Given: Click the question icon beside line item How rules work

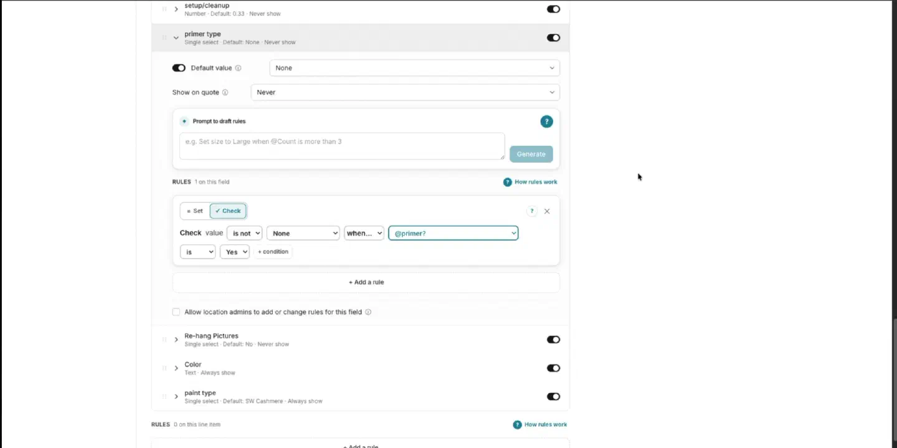Looking at the screenshot, I should pos(517,424).
